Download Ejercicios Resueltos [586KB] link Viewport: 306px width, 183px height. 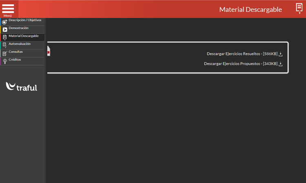(x=242, y=54)
